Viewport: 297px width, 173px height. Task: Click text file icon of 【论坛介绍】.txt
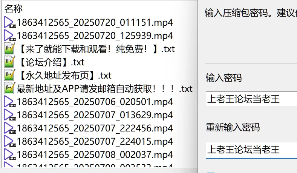[x=9, y=62]
